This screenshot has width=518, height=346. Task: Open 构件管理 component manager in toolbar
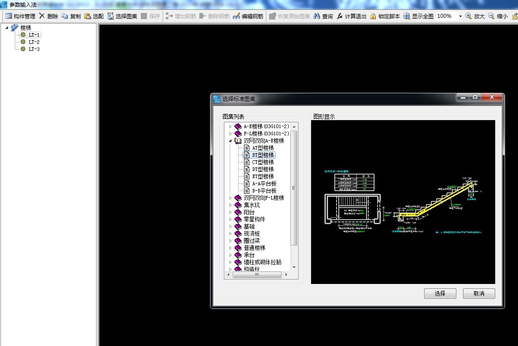pyautogui.click(x=20, y=16)
